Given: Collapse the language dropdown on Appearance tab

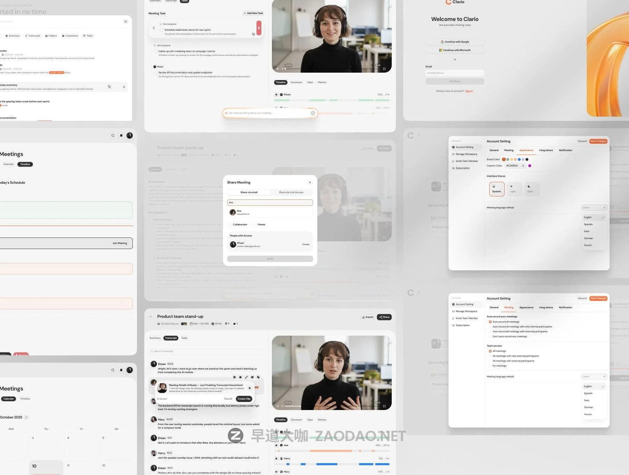Looking at the screenshot, I should point(604,208).
